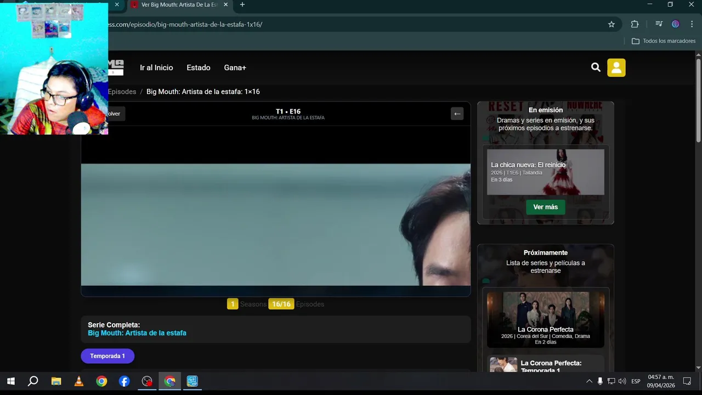Click the Ver más button

pos(546,207)
